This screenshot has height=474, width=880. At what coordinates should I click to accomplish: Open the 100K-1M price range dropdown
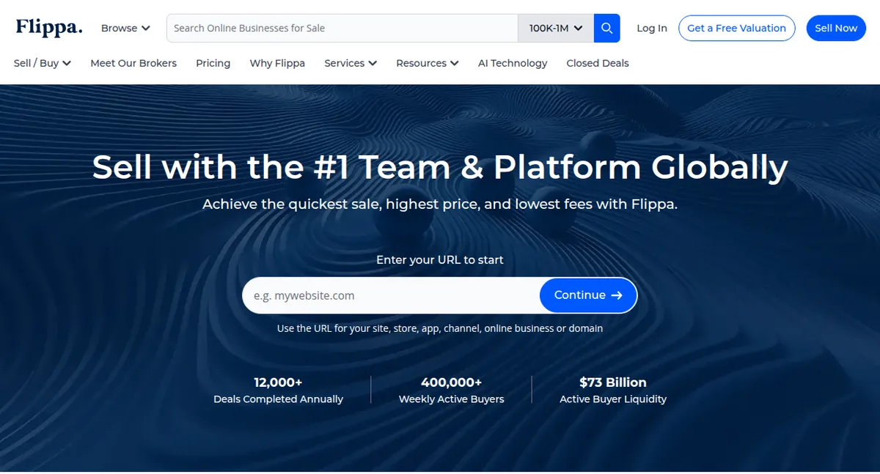pyautogui.click(x=556, y=28)
